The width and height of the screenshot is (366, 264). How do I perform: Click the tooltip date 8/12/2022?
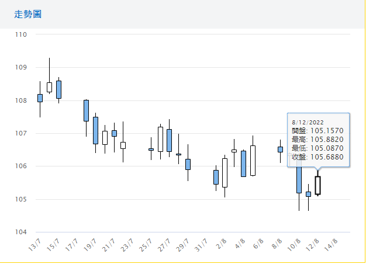click(x=307, y=121)
